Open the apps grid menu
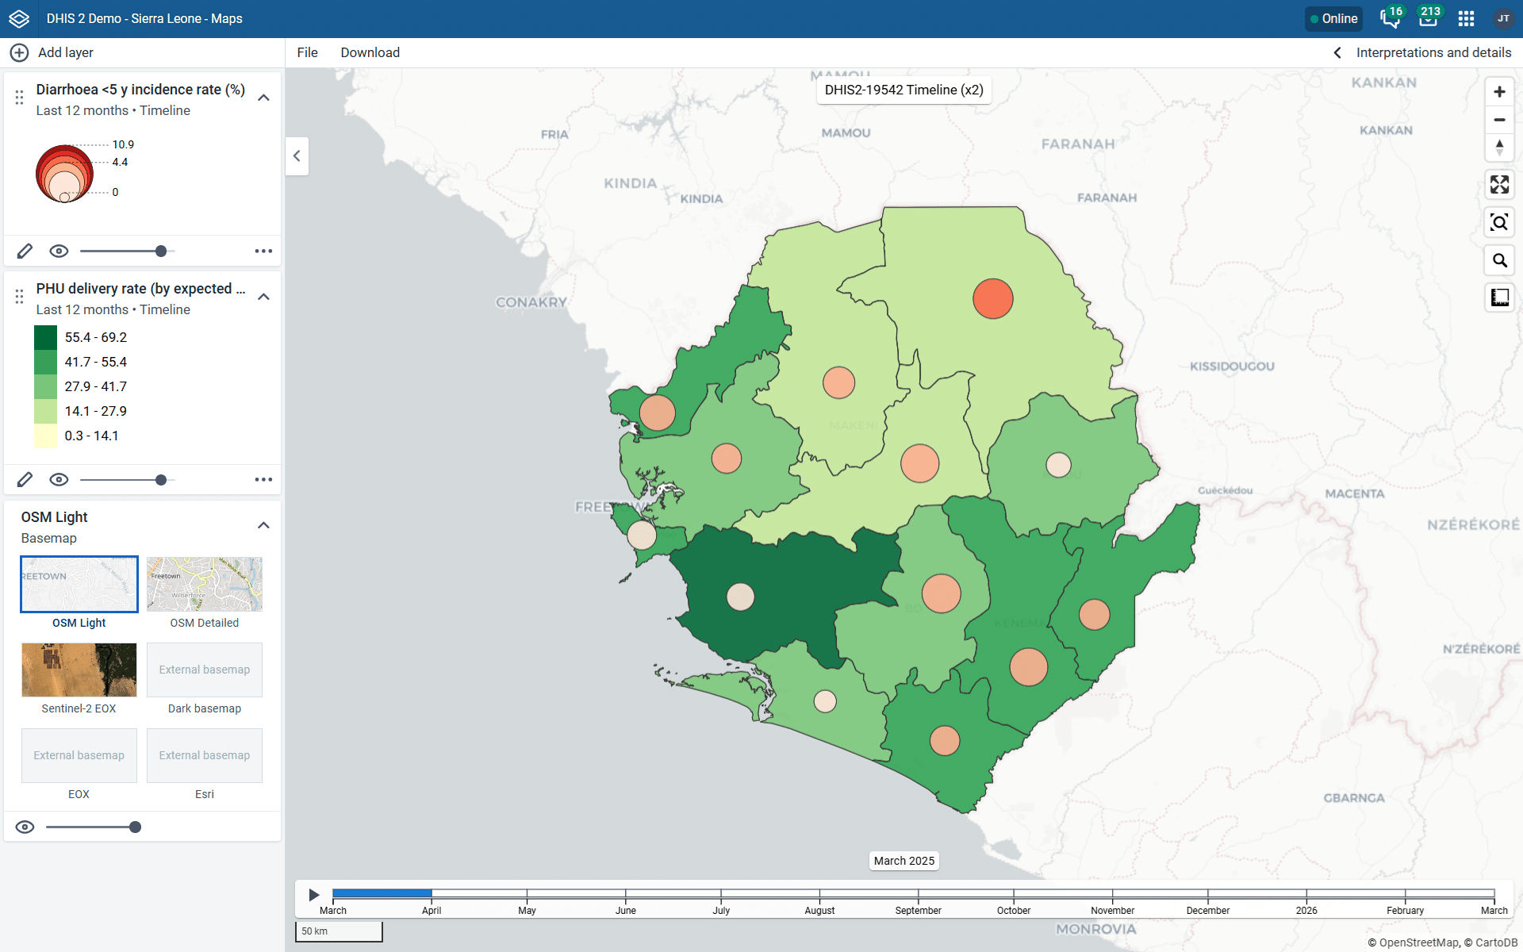The height and width of the screenshot is (952, 1523). pyautogui.click(x=1466, y=19)
